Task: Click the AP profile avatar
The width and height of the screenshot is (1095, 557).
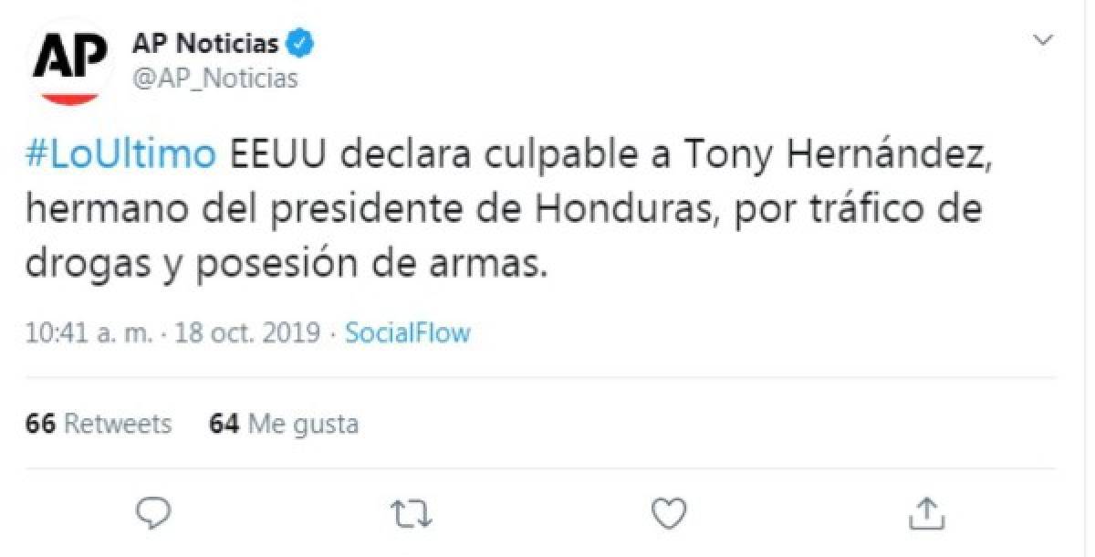Action: [72, 57]
